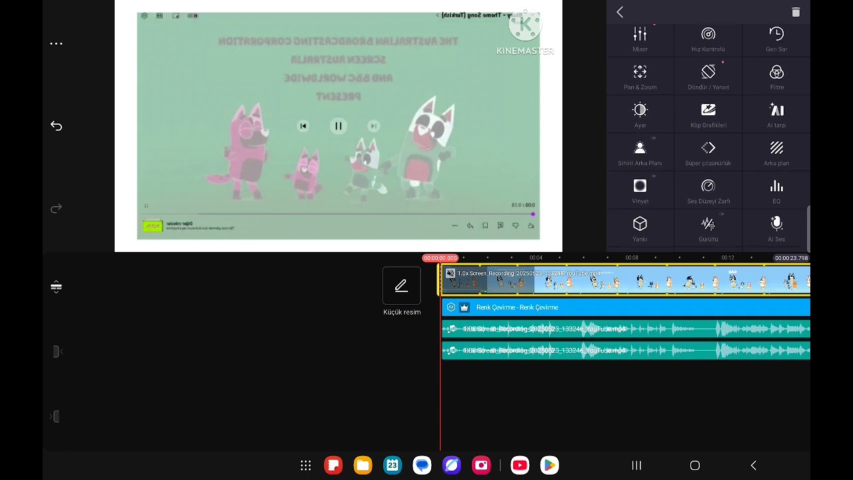This screenshot has height=480, width=853.
Task: Open the three-dot more menu
Action: (x=56, y=44)
